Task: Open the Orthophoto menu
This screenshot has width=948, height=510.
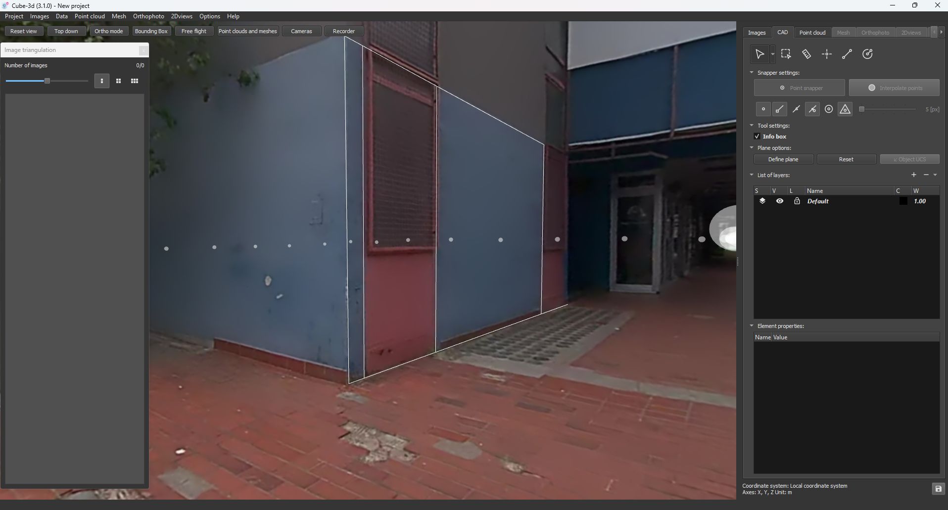Action: tap(148, 16)
